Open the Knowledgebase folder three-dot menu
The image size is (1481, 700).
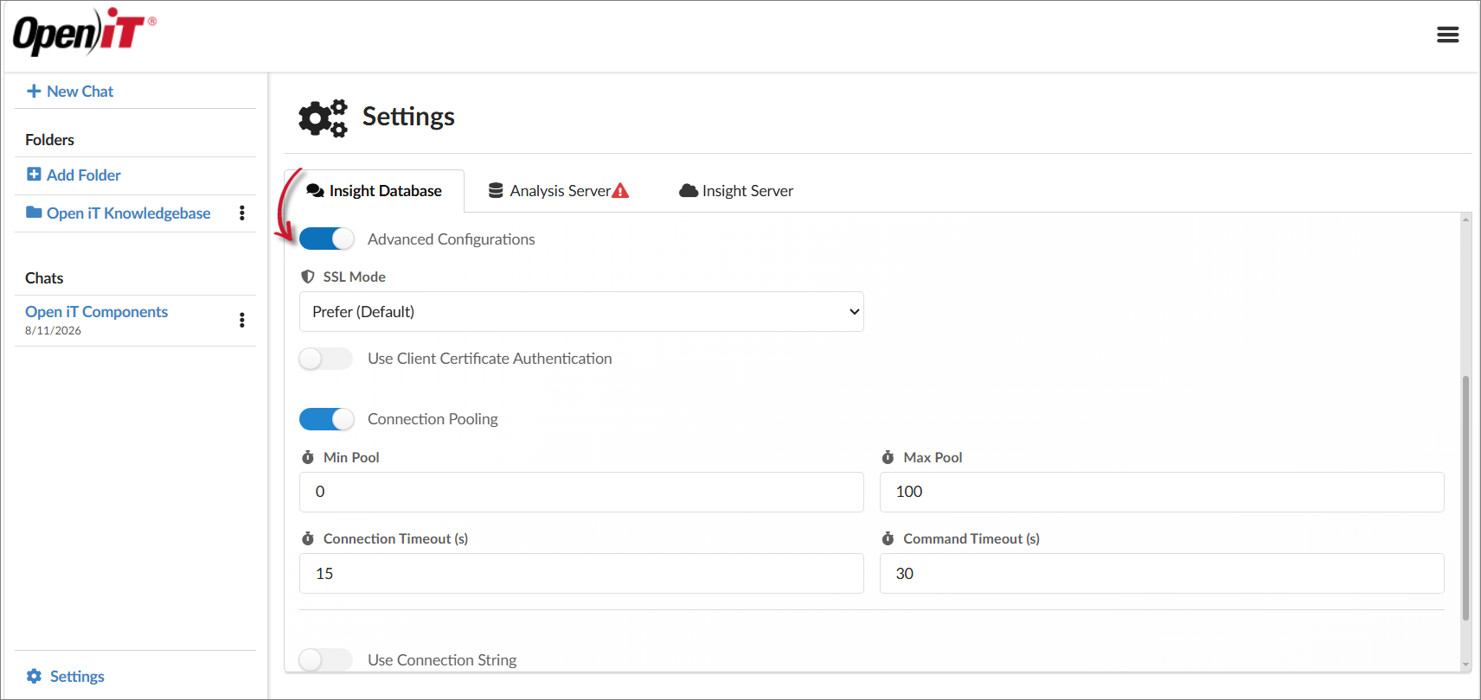(242, 213)
